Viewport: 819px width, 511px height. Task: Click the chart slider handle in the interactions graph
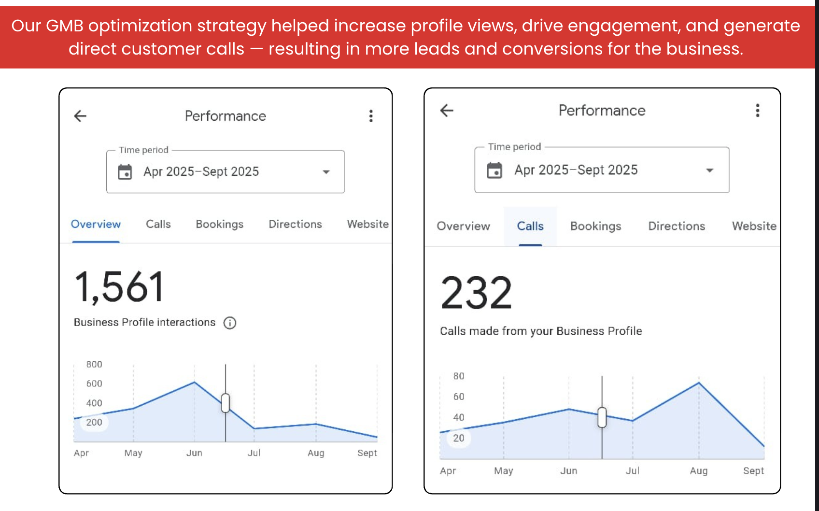tap(226, 403)
